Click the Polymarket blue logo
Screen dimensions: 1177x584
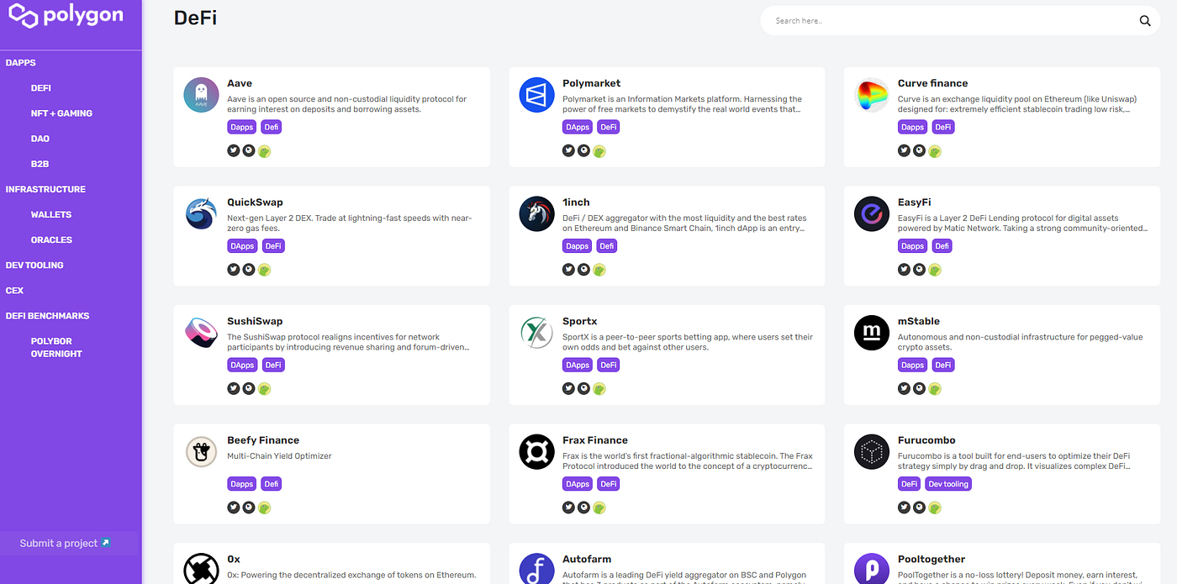coord(536,95)
